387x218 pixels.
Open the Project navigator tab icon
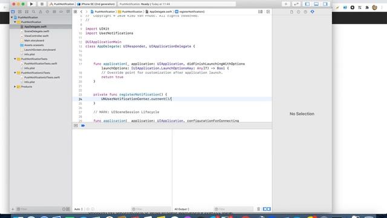13,12
